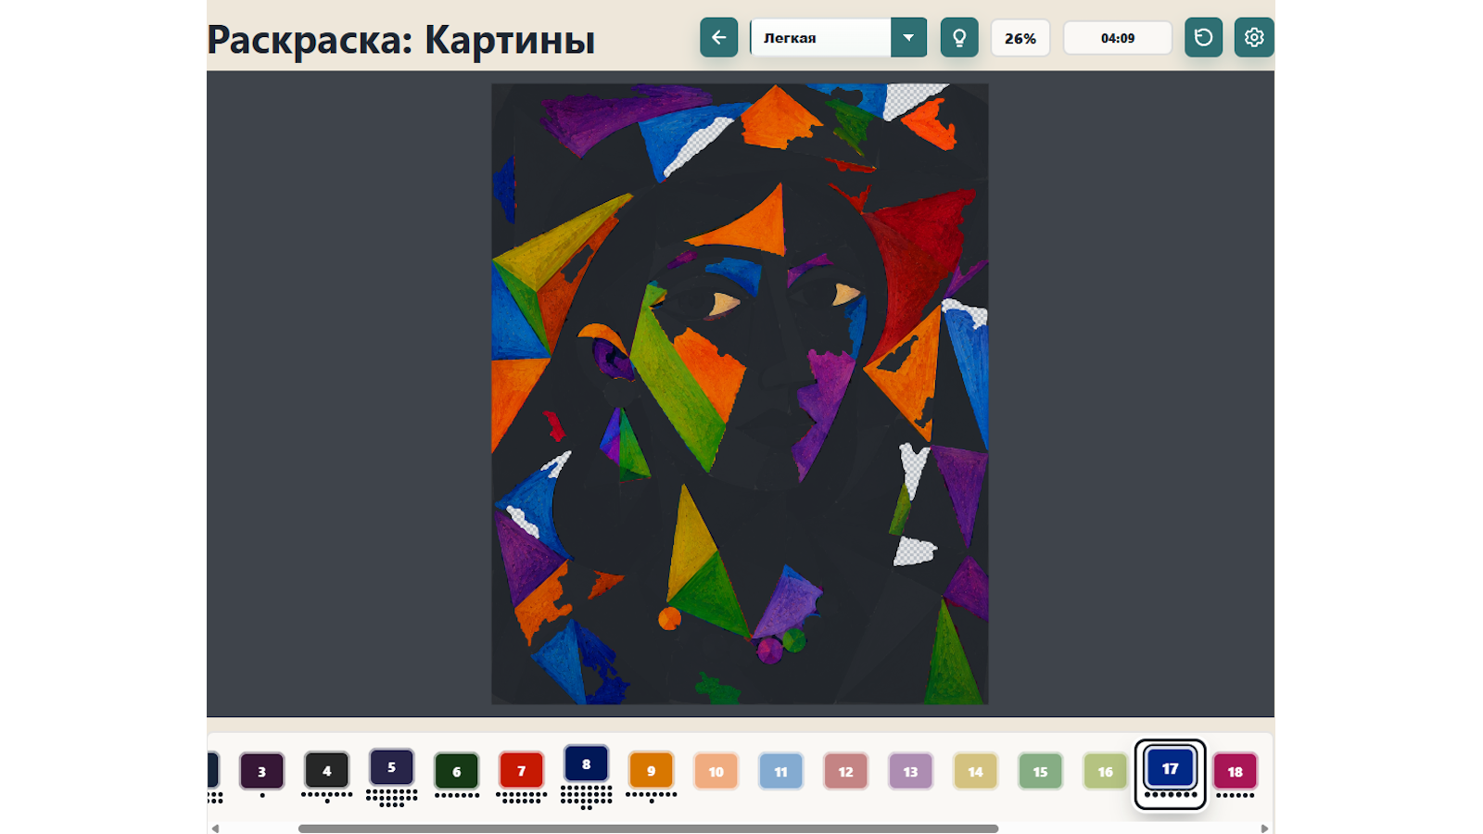The width and height of the screenshot is (1483, 834).
Task: Select color swatch number 3
Action: point(261,771)
